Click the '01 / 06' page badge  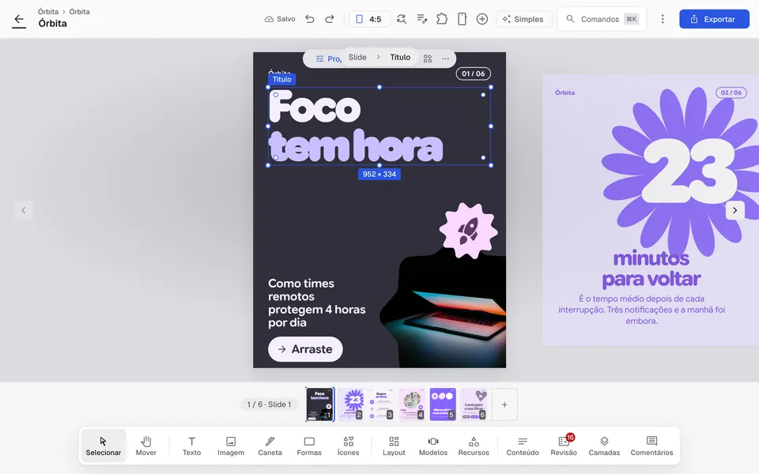tap(474, 73)
